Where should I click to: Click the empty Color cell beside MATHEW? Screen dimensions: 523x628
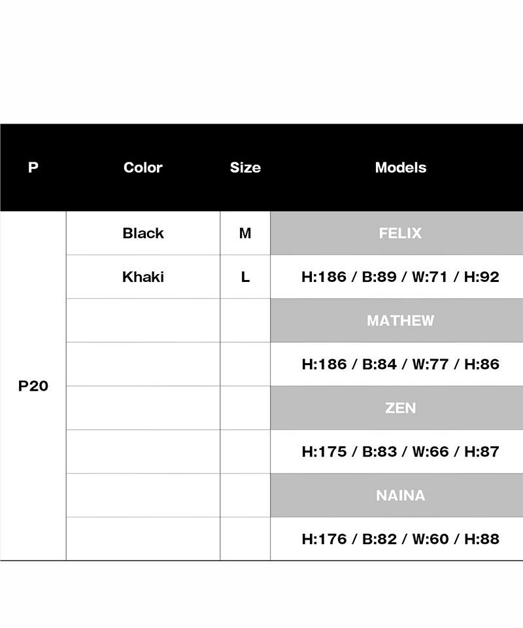143,321
